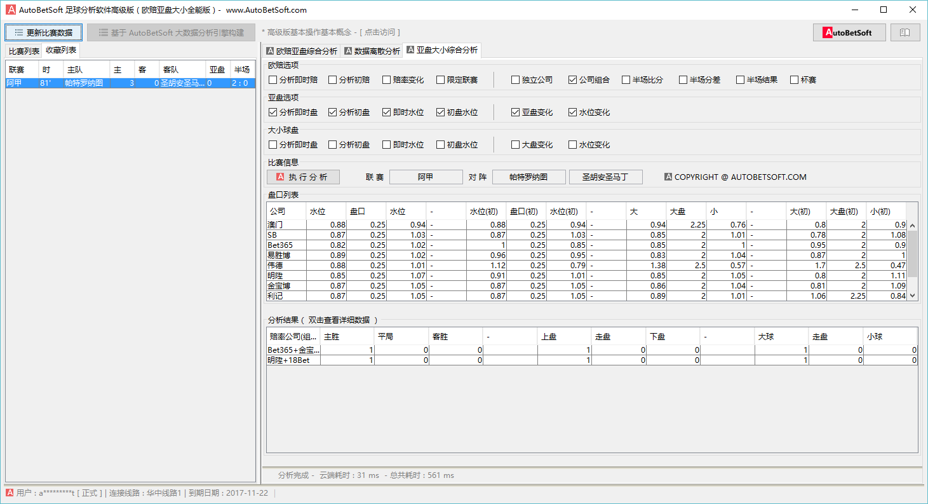The image size is (928, 504).
Task: Enable 半场比分 checkbox
Action: point(626,80)
